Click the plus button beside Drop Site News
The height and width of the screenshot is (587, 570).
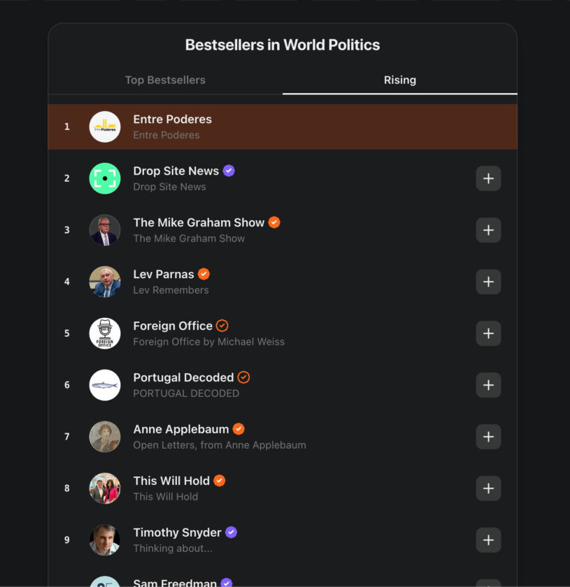pos(488,178)
